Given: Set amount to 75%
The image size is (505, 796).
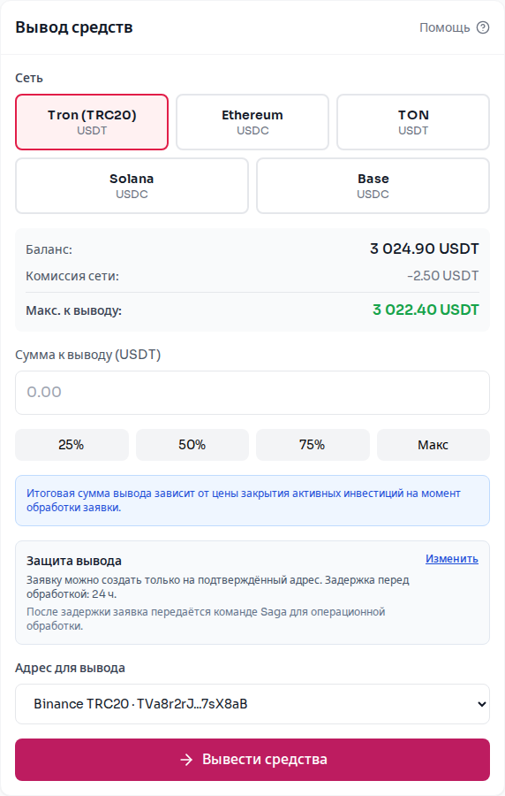Looking at the screenshot, I should [x=313, y=445].
